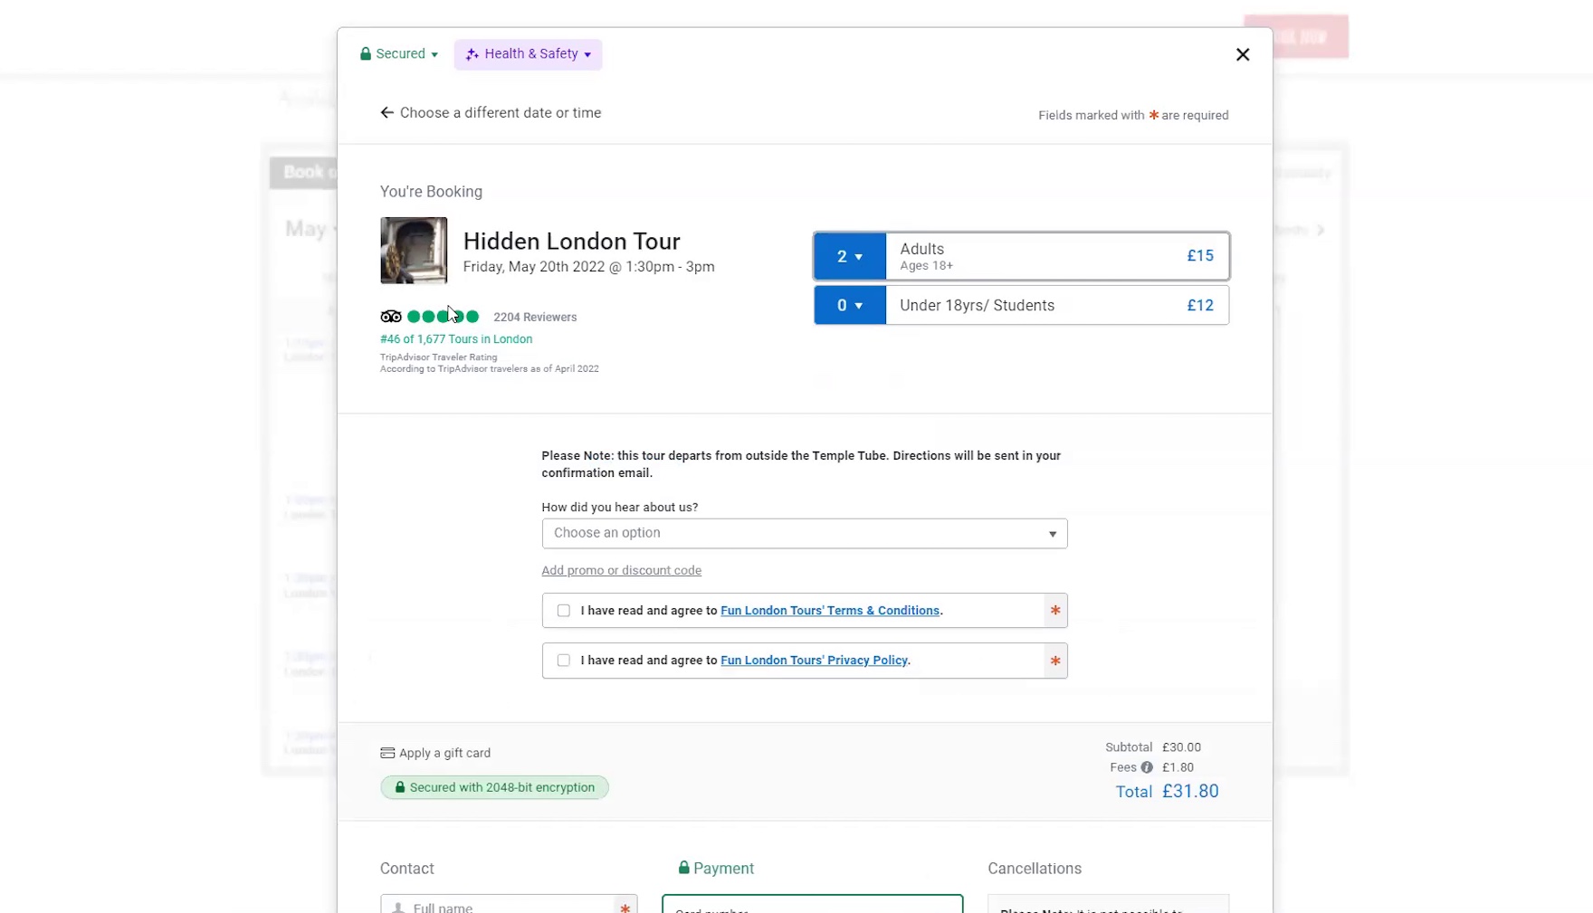Expand 'How did you hear about us' dropdown

coord(804,533)
